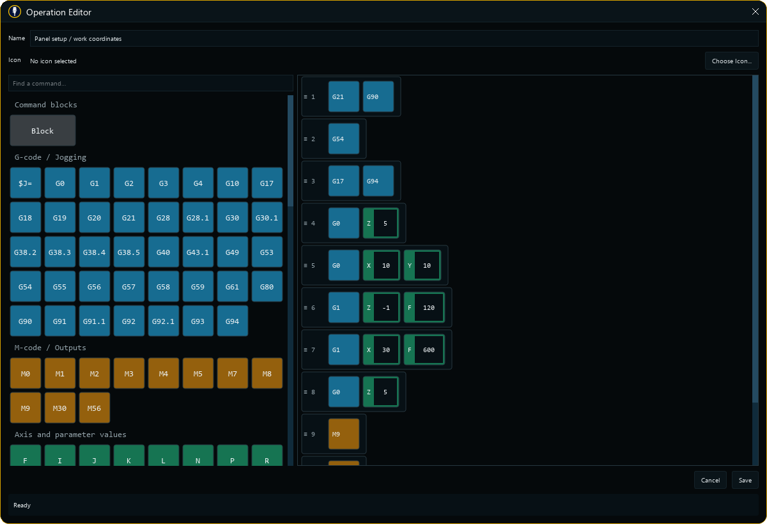Screen dimensions: 767x524
Task: Click the Operation Editor app icon
Action: click(15, 12)
